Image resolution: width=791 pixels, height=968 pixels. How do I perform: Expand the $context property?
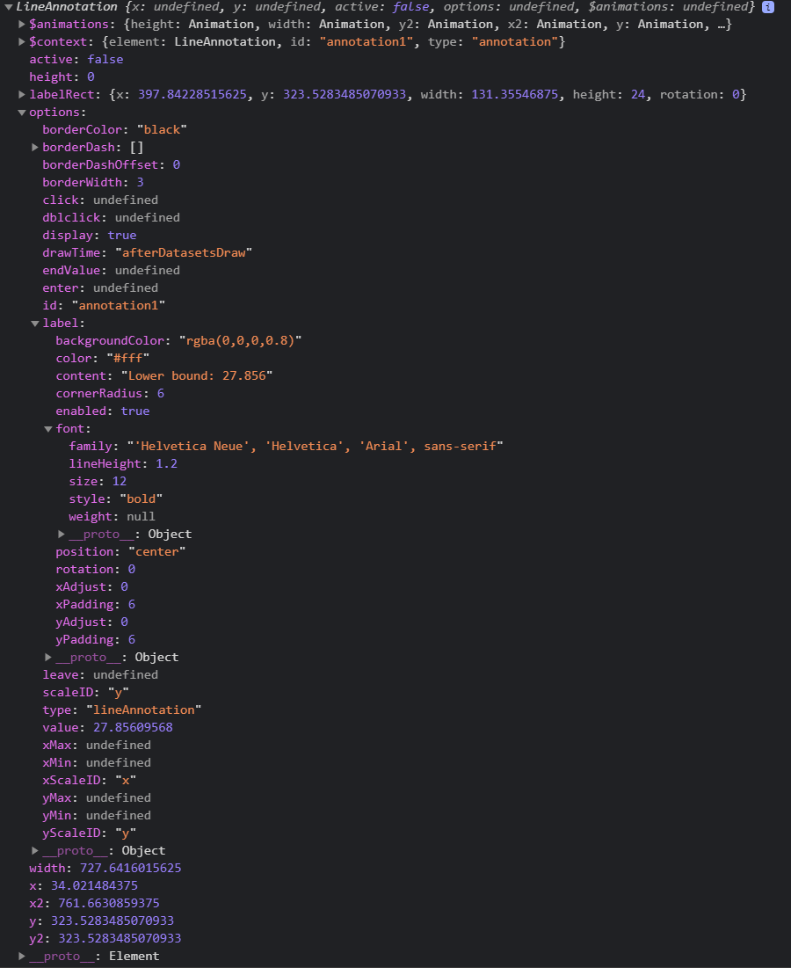[22, 41]
